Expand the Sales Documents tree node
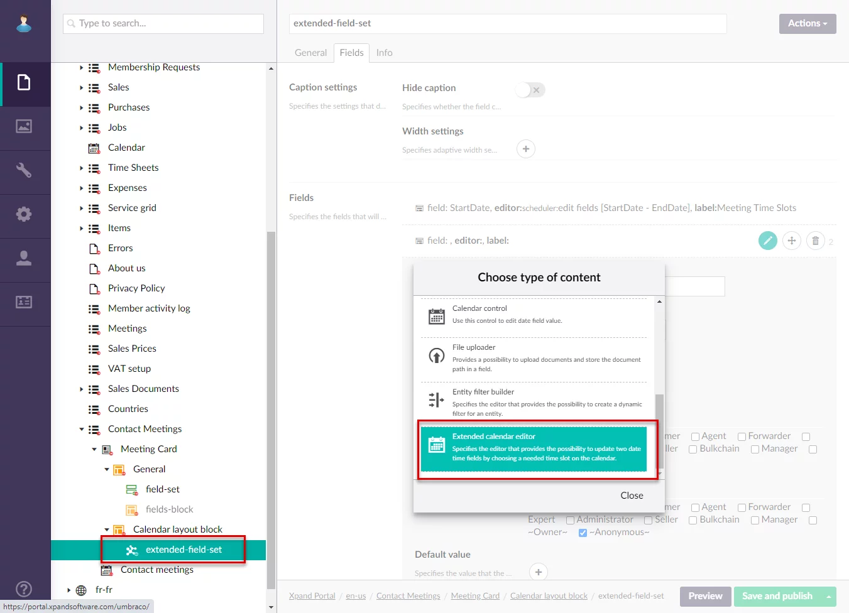Image resolution: width=849 pixels, height=613 pixels. point(81,389)
